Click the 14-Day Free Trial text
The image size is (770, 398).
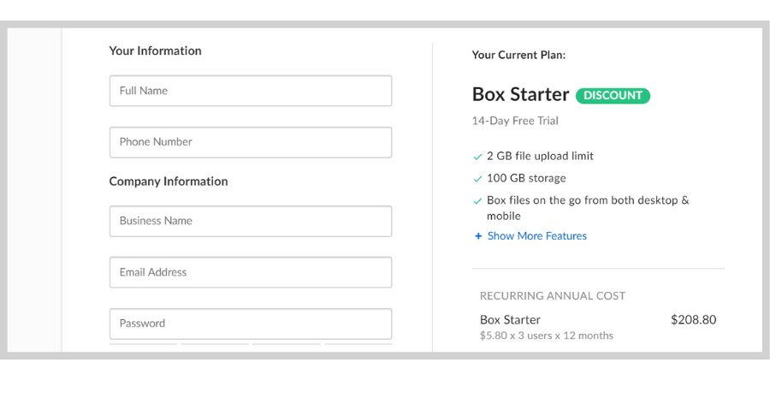pos(515,121)
